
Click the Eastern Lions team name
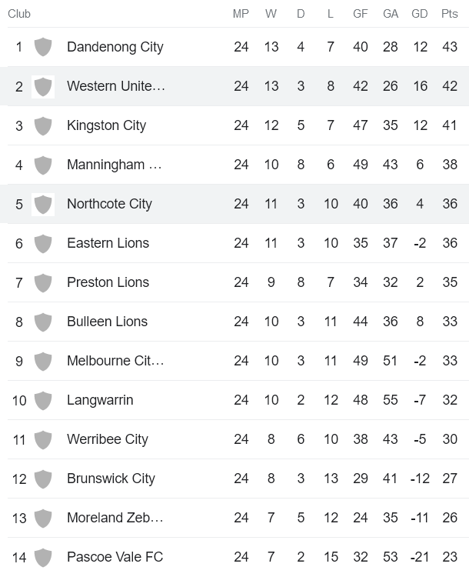[x=108, y=243]
